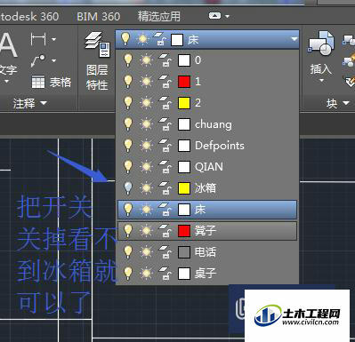Open the Layer Properties (图层特性) manager

97,61
